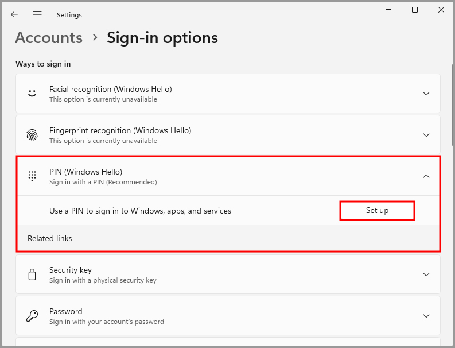Click the Password key icon
Viewport: 455px width, 348px height.
click(32, 316)
